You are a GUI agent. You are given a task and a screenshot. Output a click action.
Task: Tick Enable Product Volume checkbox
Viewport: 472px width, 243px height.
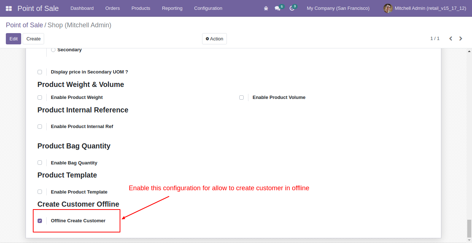pos(241,97)
